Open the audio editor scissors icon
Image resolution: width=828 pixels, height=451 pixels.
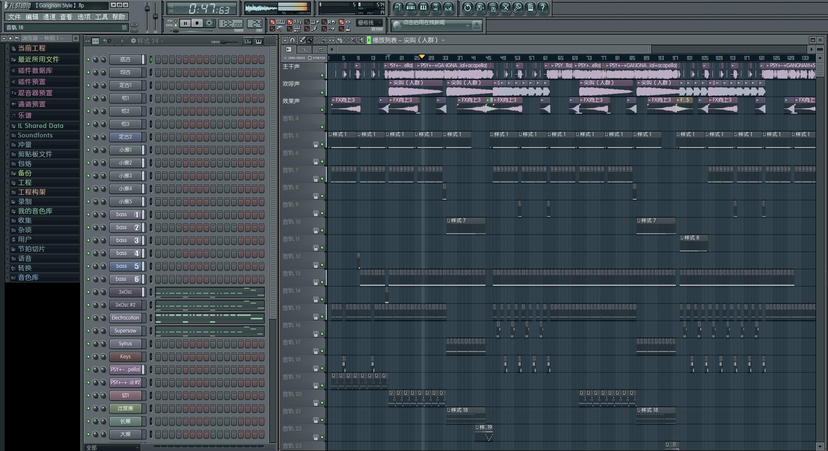505,8
